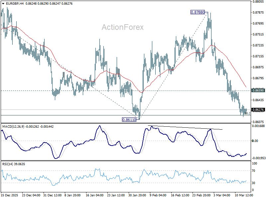This screenshot has height=199, width=266.
Task: Click the 0.86975 price axis label
Action: (x=258, y=67)
